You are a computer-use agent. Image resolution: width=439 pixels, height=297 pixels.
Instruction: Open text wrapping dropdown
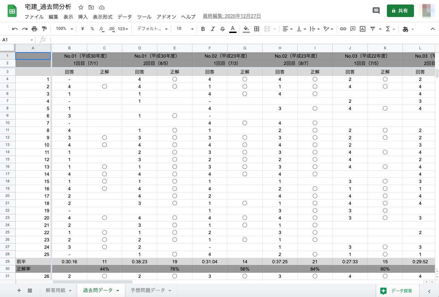pos(314,29)
